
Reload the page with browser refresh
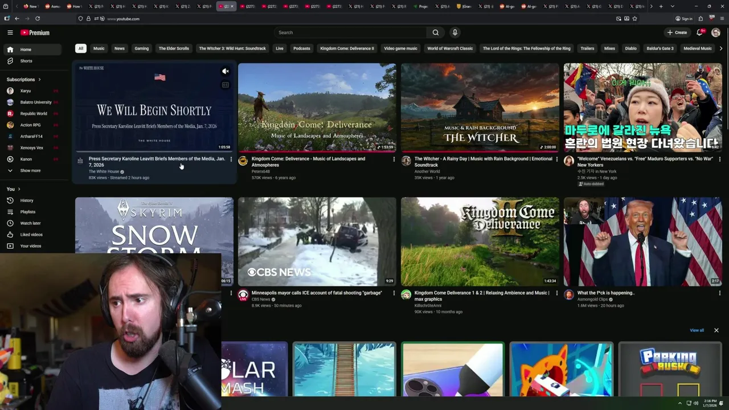point(38,19)
